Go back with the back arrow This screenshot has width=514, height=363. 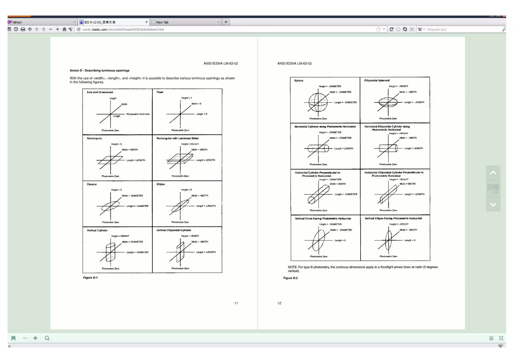[37, 29]
